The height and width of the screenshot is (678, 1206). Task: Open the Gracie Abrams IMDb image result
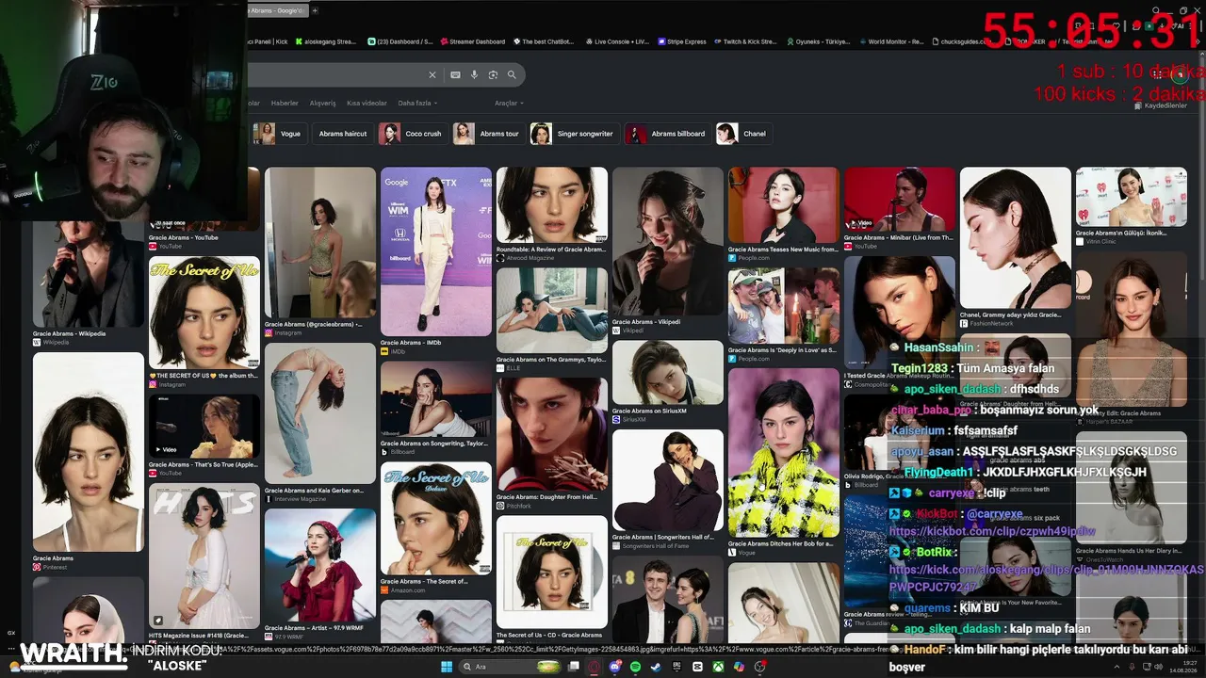pyautogui.click(x=436, y=251)
